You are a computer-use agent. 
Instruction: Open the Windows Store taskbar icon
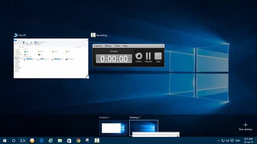[x=69, y=140]
